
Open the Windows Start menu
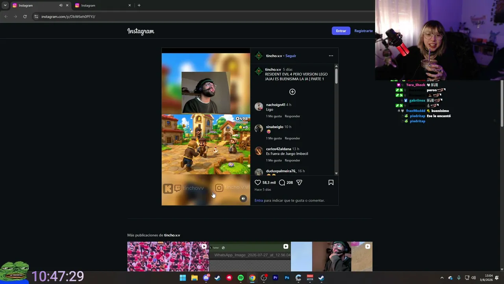[x=183, y=278]
